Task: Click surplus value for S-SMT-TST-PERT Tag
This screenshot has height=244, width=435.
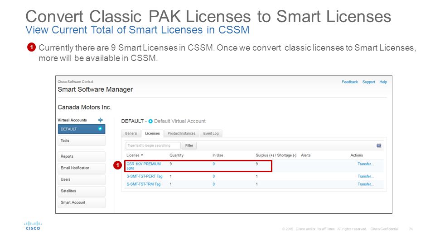Action: (256, 176)
